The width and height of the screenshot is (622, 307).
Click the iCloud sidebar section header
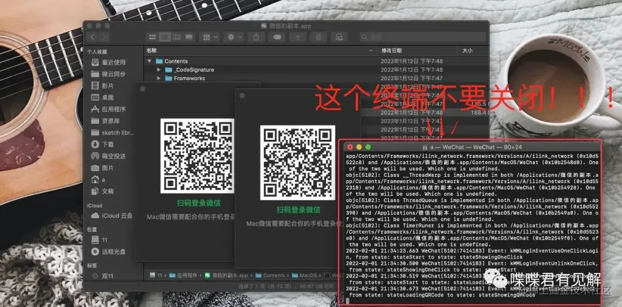coord(95,206)
